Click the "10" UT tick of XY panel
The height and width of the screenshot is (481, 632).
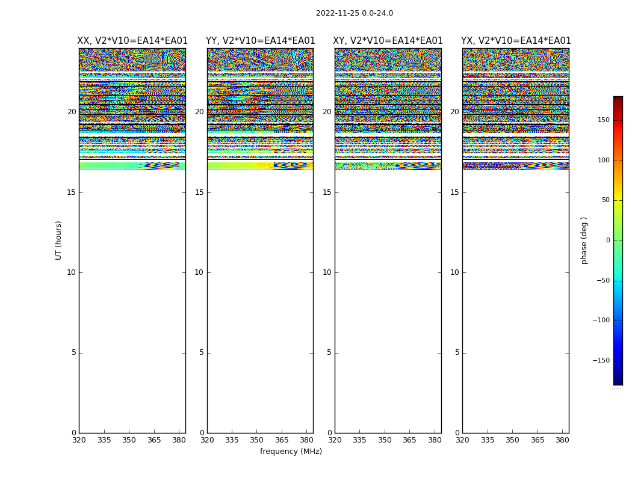pos(327,272)
